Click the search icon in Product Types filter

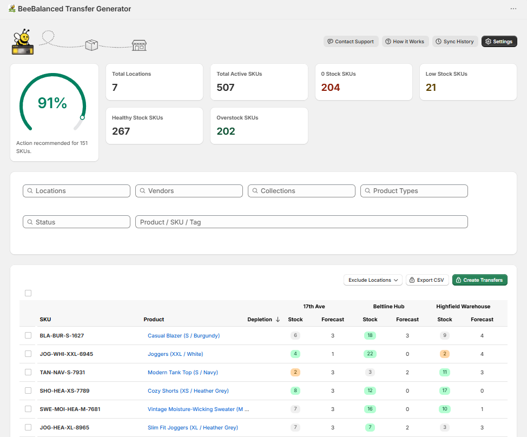point(368,191)
